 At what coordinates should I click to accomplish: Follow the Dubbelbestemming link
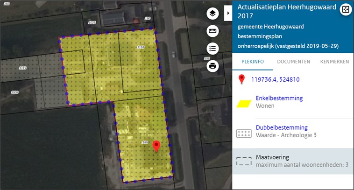282,127
